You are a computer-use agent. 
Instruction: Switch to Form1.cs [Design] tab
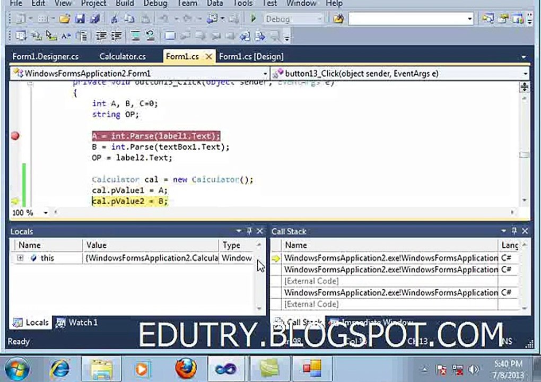click(x=251, y=57)
